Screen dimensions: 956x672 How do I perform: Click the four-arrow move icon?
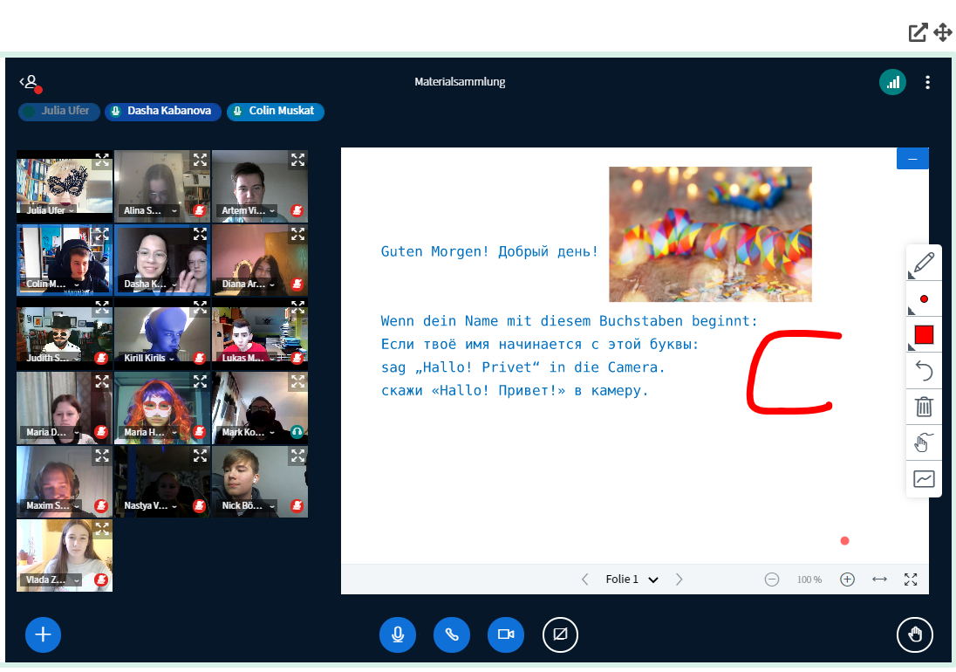point(943,32)
